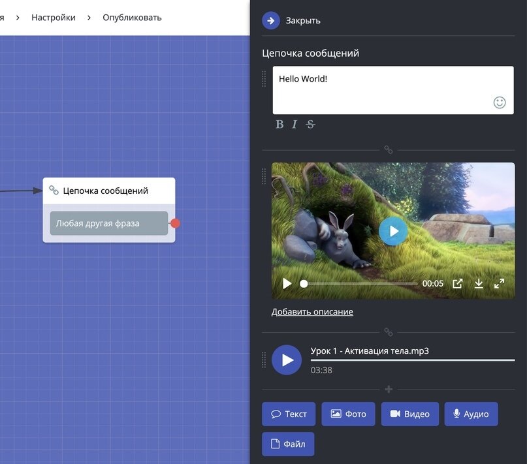
Task: Click the audio progress bar
Action: (412, 360)
